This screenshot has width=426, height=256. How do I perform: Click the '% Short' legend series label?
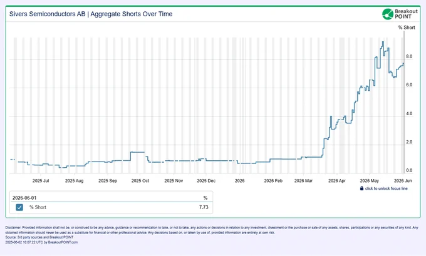tap(38, 207)
